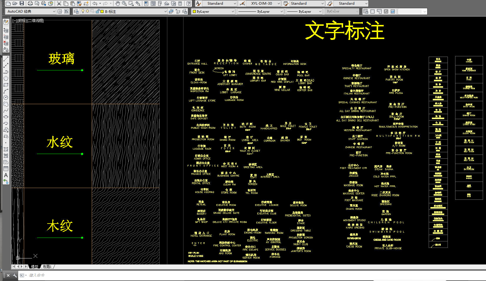Switch to the 布局1 layout tab
This screenshot has height=281, width=486.
(x=47, y=267)
